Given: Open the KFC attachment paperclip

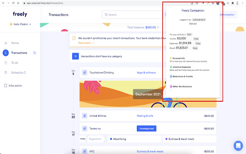Looking at the screenshot, I should pyautogui.click(x=85, y=151).
